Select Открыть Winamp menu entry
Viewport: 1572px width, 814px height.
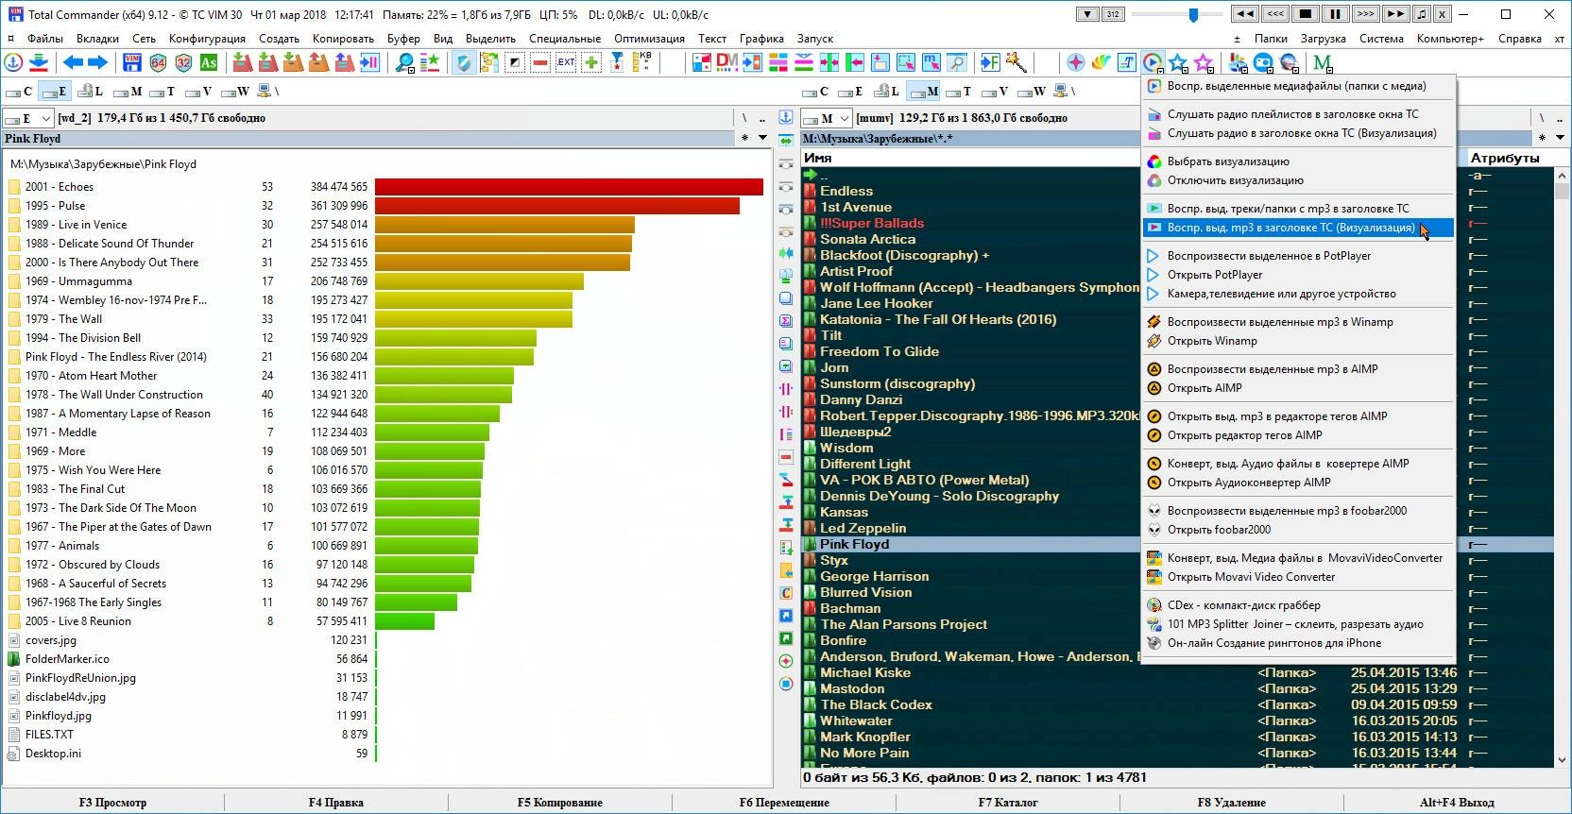1298,341
